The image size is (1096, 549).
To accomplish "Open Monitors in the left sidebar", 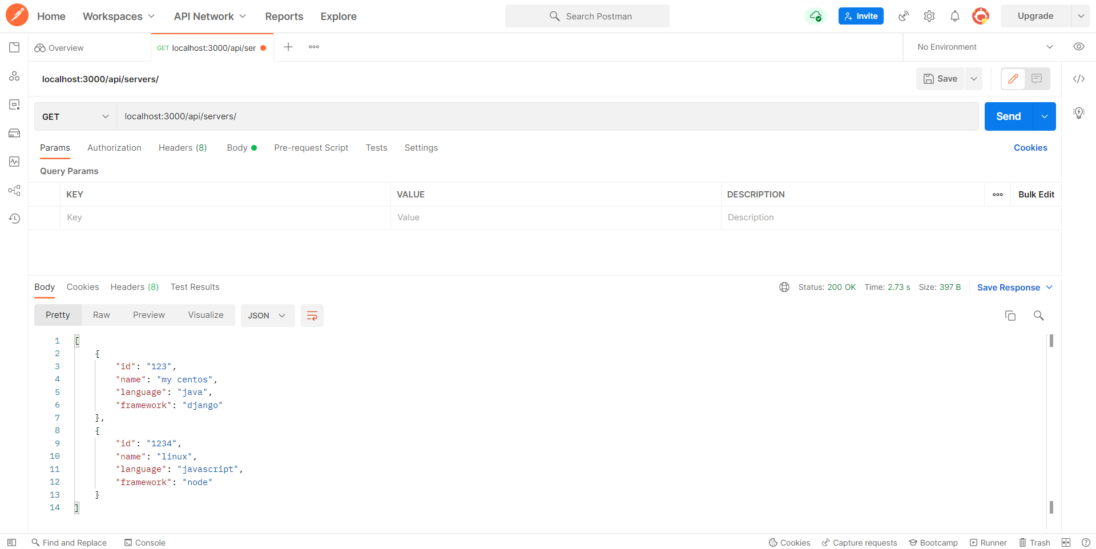I will 14,162.
